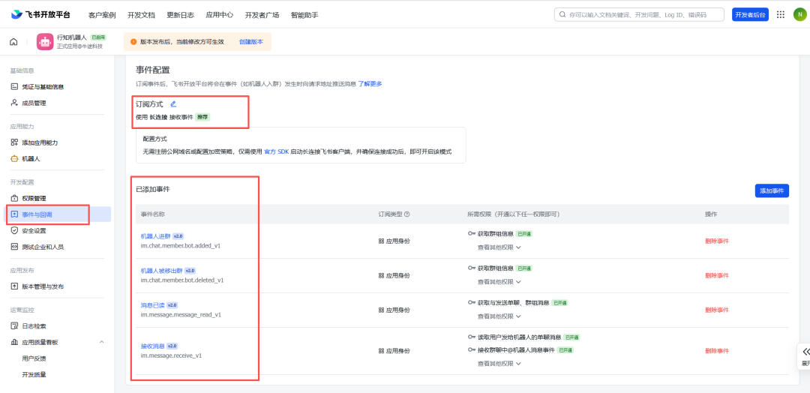
Task: Click the 创建版本 link in banner
Action: coord(251,42)
